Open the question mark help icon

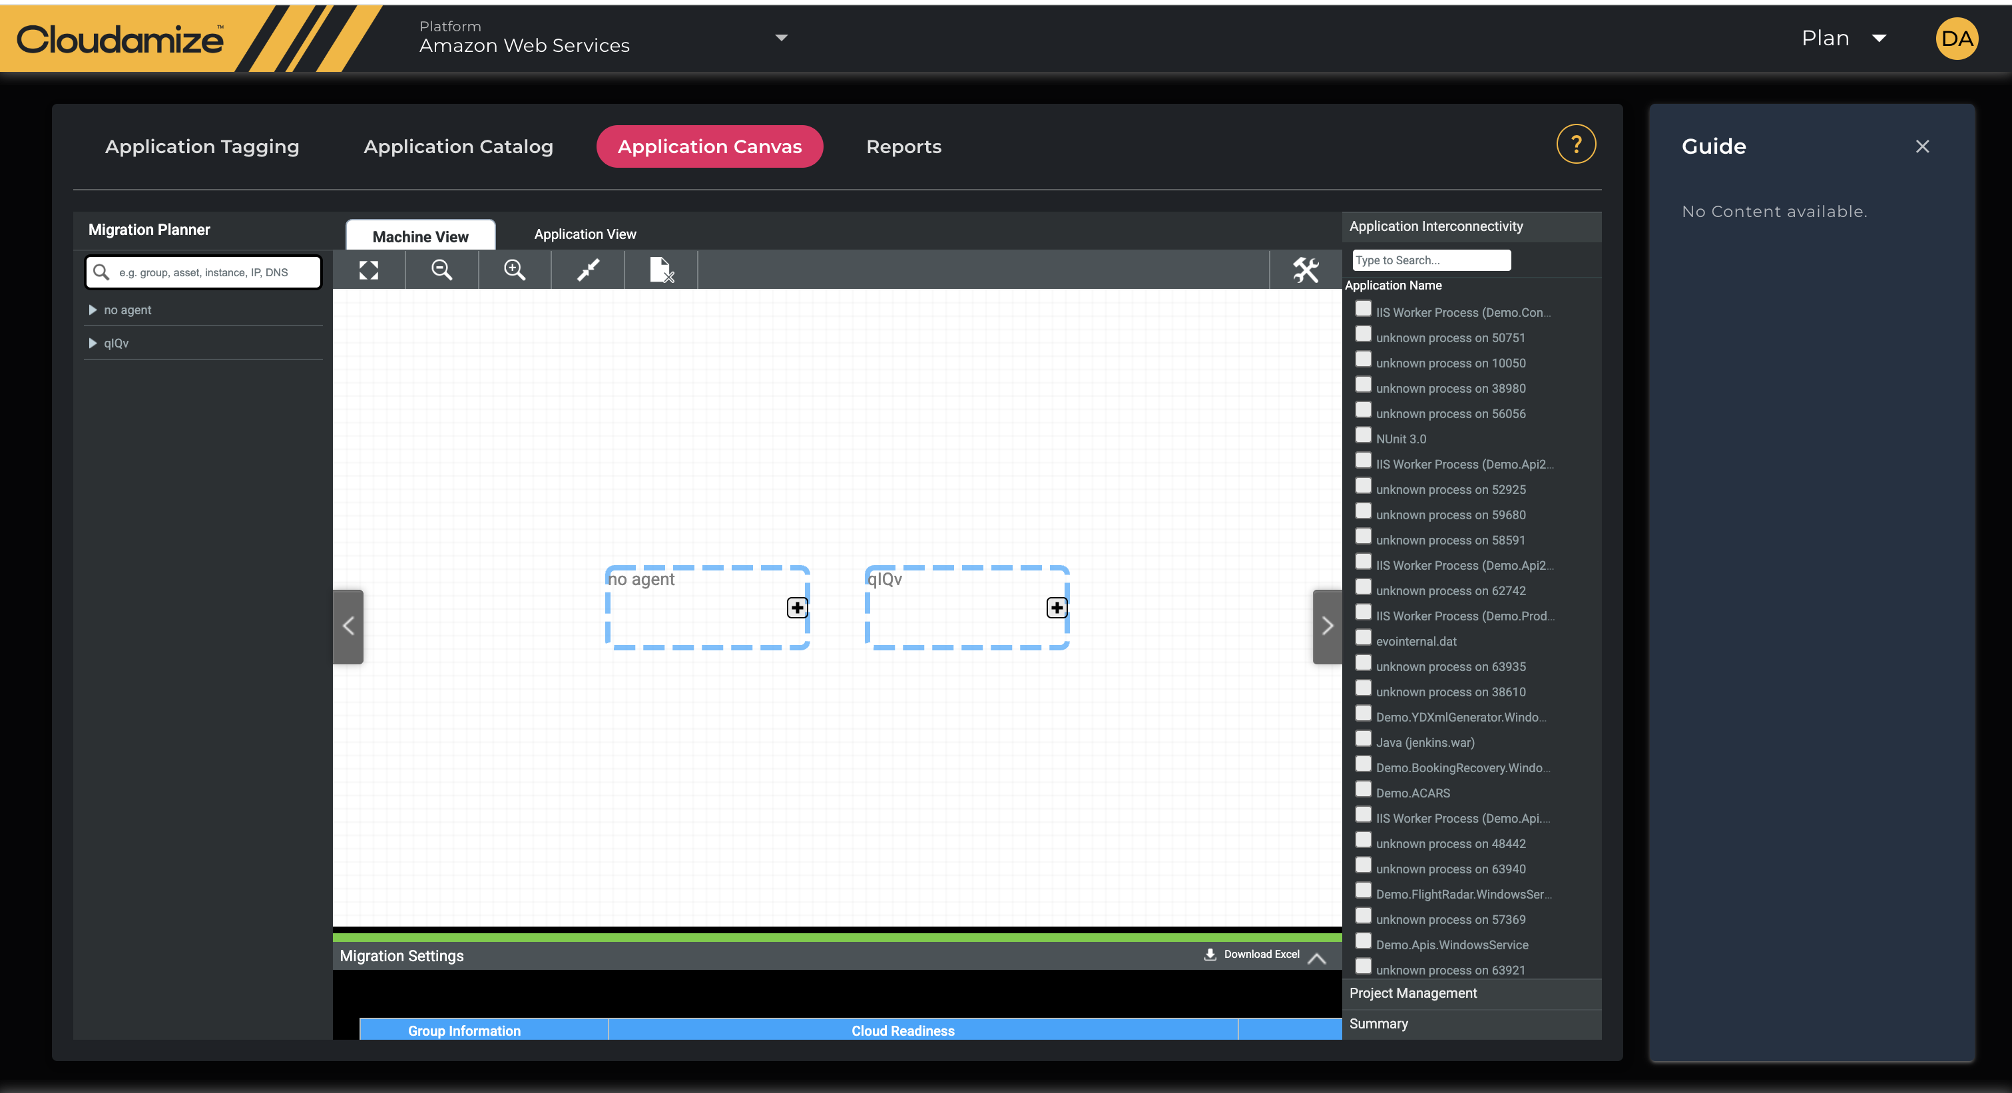coord(1575,144)
